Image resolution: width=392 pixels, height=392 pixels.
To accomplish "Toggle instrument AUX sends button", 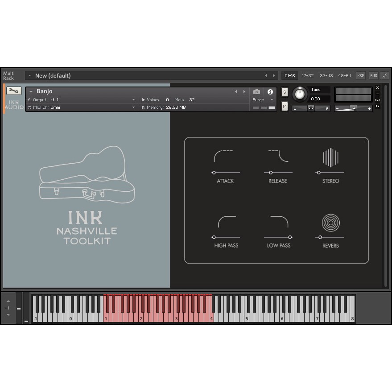I will 377,100.
